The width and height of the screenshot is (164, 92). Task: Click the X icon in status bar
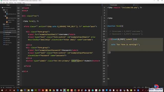pos(3,87)
